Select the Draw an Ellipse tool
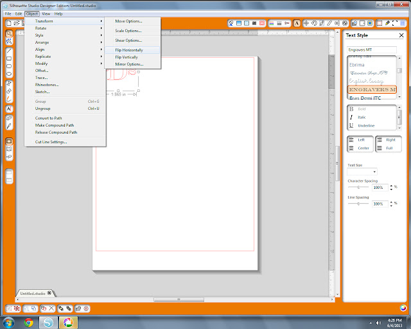The width and height of the screenshot is (411, 329). [x=9, y=74]
